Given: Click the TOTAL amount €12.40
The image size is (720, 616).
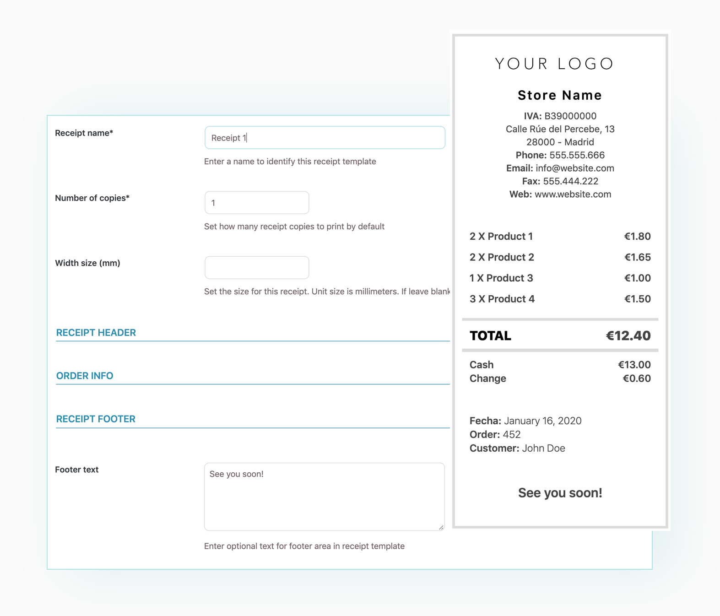Looking at the screenshot, I should 628,336.
